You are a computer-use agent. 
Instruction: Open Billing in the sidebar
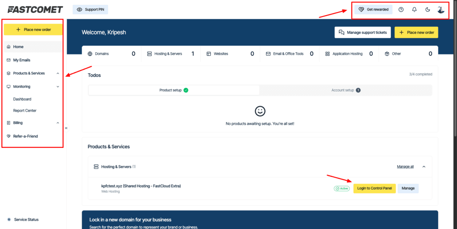coord(18,123)
